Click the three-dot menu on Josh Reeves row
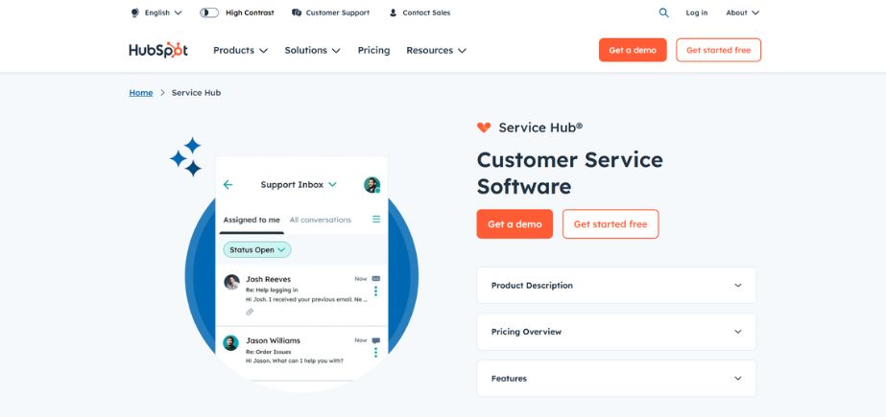886x417 pixels. click(x=375, y=291)
